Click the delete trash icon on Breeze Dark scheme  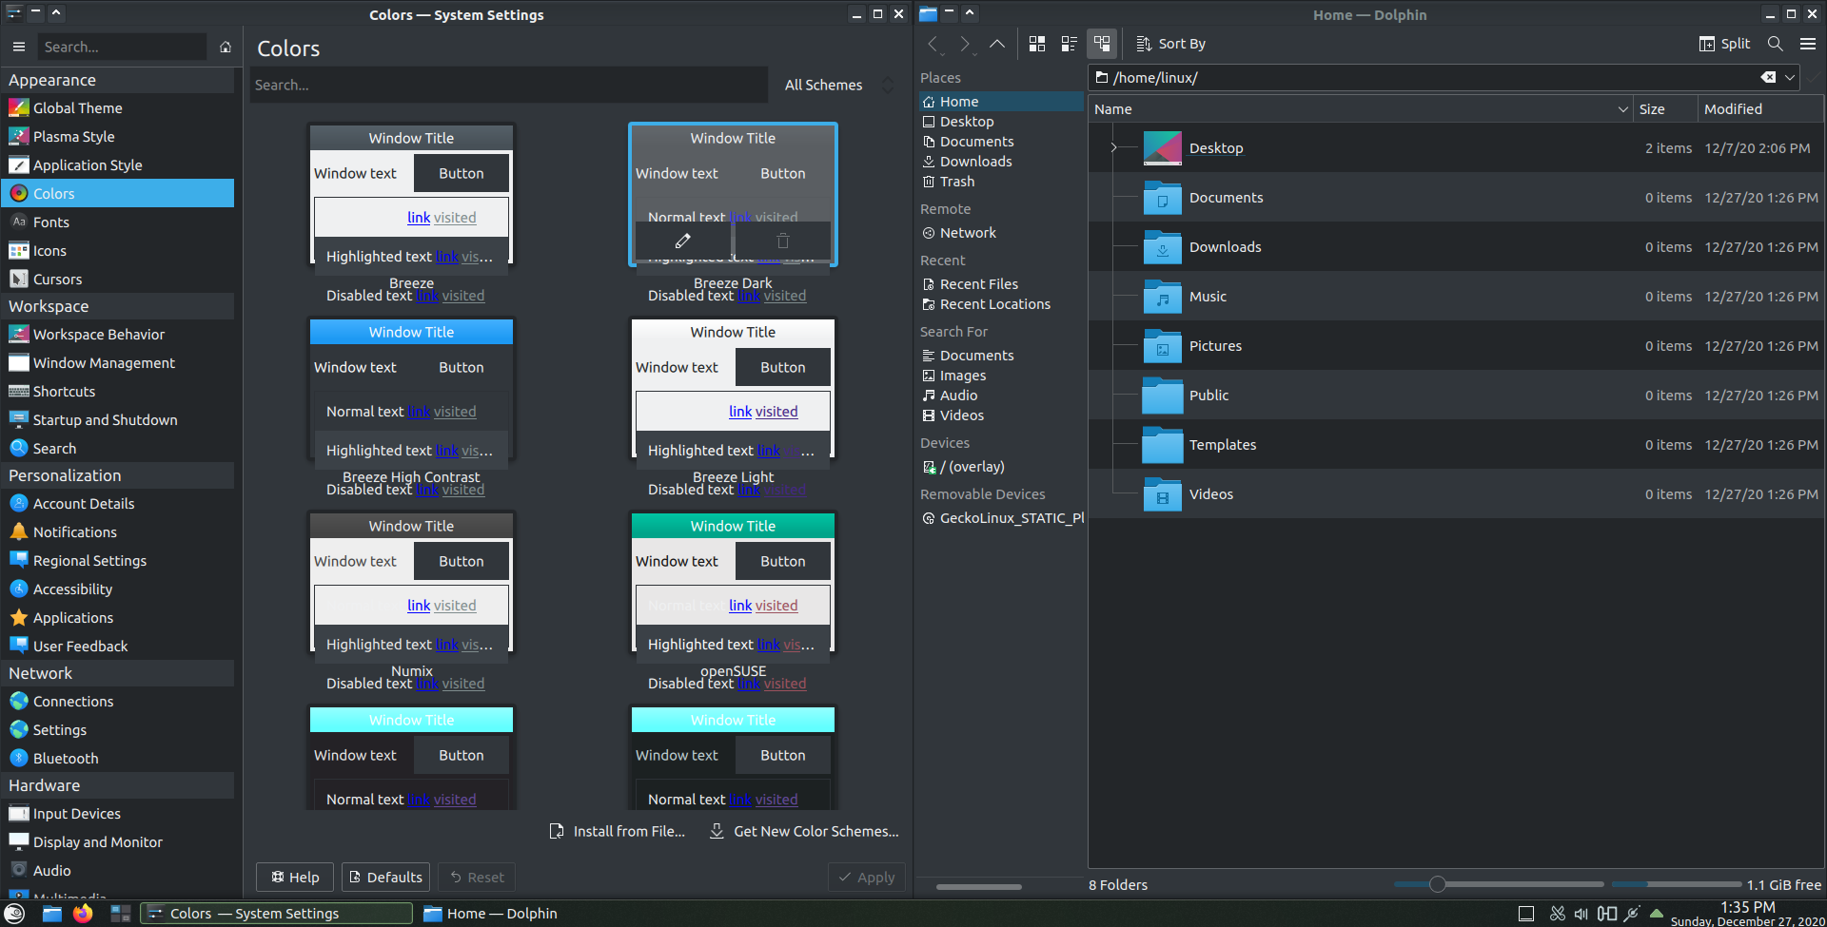[x=783, y=241]
